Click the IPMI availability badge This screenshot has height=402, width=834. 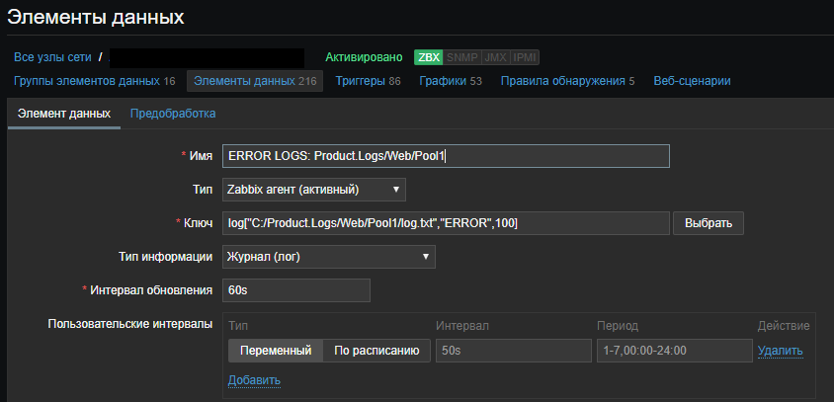click(525, 57)
